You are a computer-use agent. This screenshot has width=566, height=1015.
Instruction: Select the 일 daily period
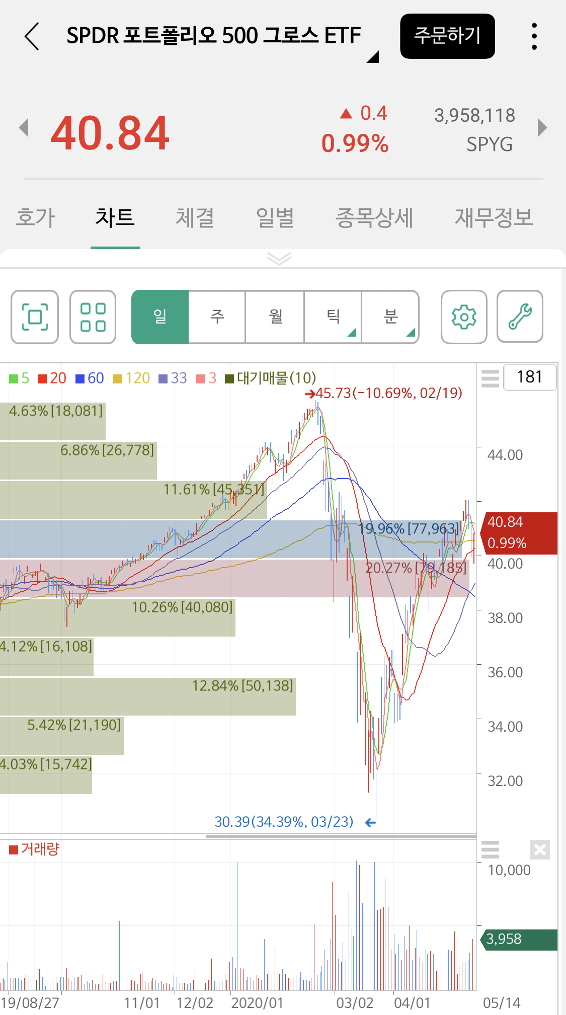point(160,317)
